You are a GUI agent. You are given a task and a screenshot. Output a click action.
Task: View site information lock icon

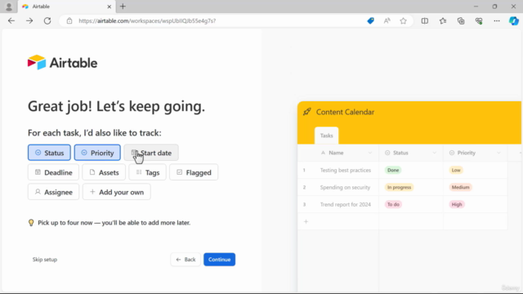click(x=69, y=20)
